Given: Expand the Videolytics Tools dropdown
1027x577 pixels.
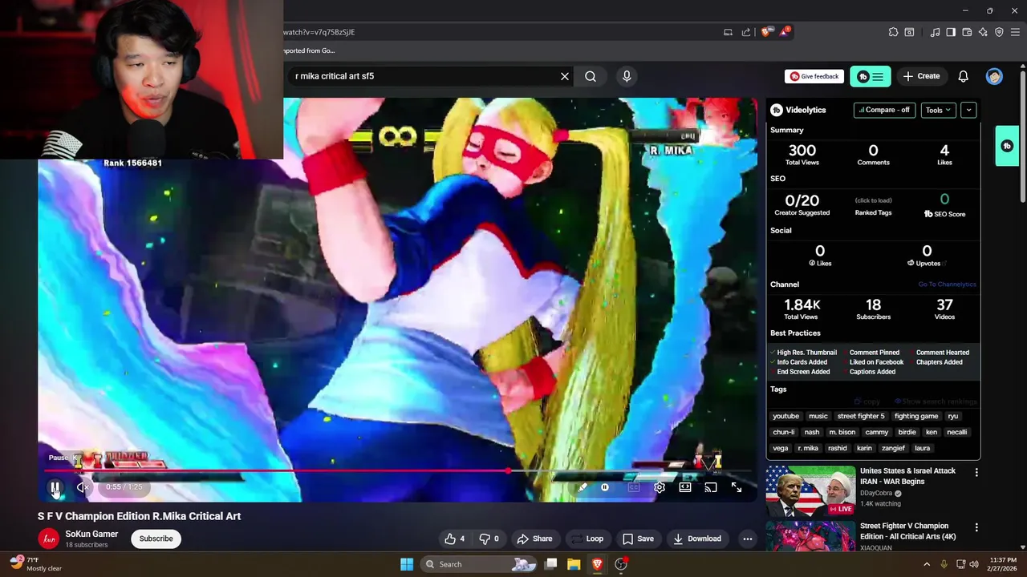Looking at the screenshot, I should [938, 110].
